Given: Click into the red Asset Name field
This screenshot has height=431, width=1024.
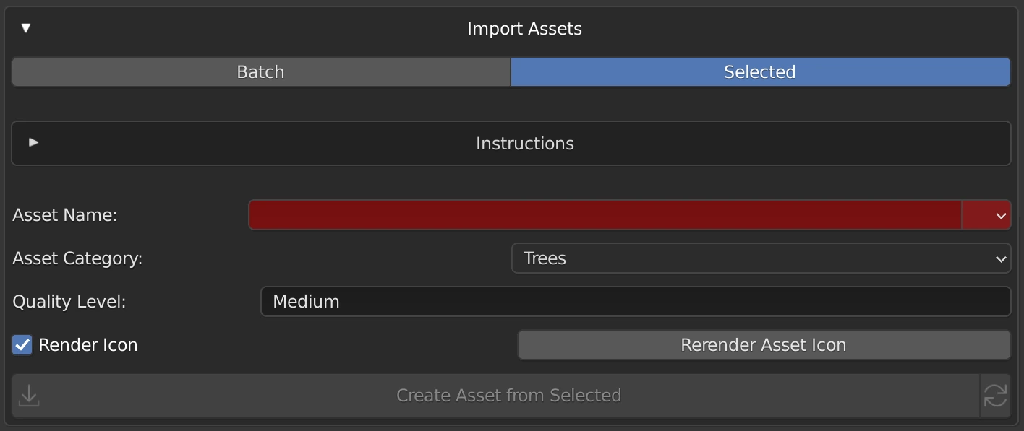Looking at the screenshot, I should pyautogui.click(x=605, y=215).
